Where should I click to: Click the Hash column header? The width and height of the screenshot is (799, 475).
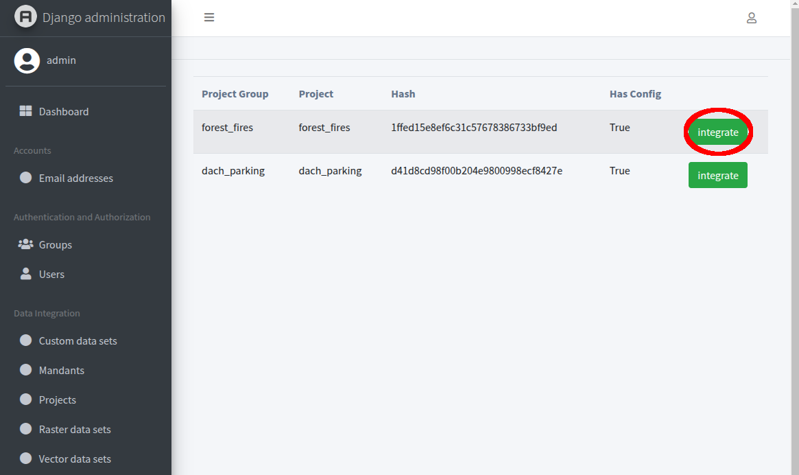click(403, 94)
